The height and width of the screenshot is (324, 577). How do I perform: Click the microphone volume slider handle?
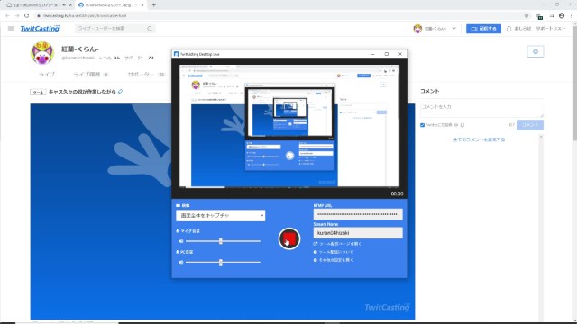point(220,241)
